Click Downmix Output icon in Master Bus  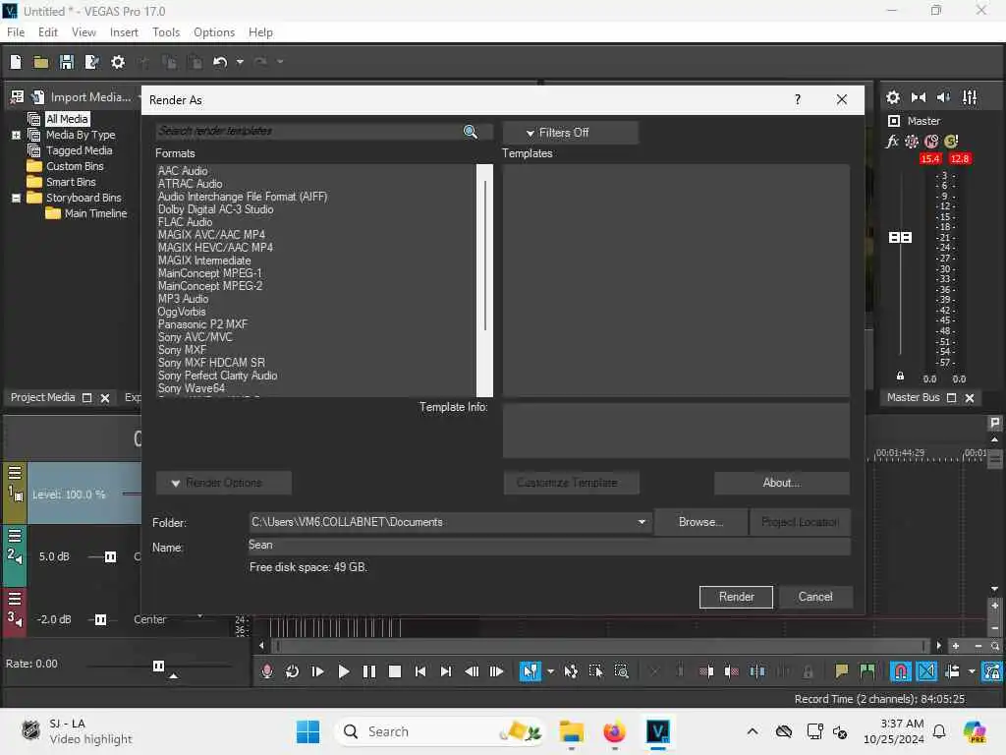pos(919,97)
